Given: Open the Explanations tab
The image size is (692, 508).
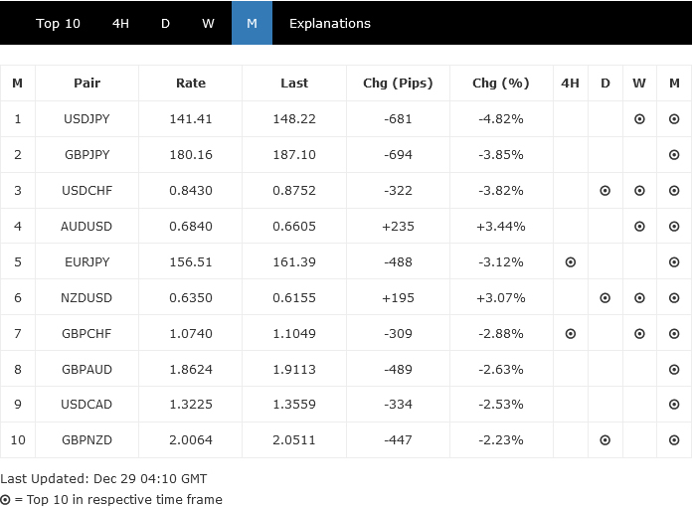Looking at the screenshot, I should pos(329,23).
